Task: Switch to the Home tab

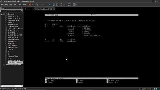Action: pos(27,9)
